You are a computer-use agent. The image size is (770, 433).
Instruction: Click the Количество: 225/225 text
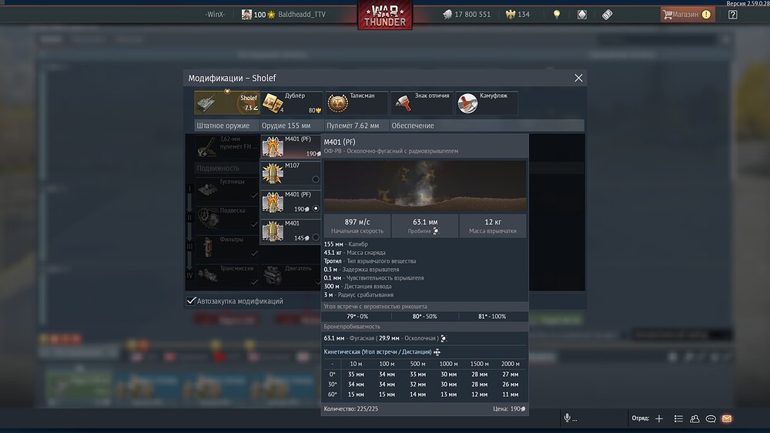350,408
